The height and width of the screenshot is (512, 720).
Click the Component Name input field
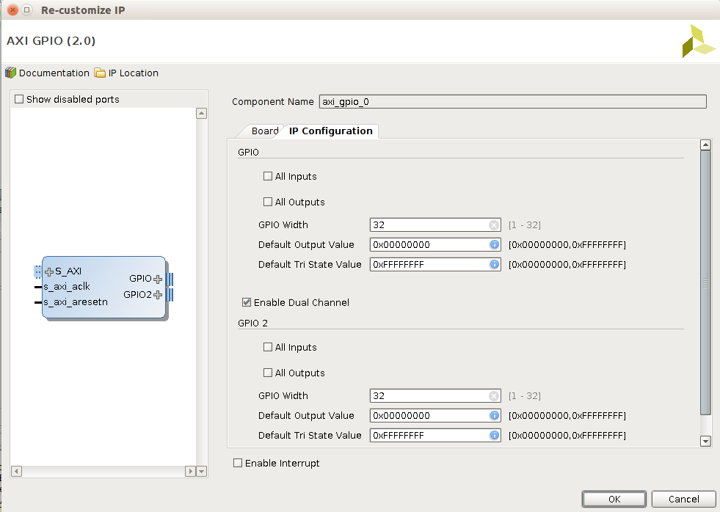pos(512,101)
